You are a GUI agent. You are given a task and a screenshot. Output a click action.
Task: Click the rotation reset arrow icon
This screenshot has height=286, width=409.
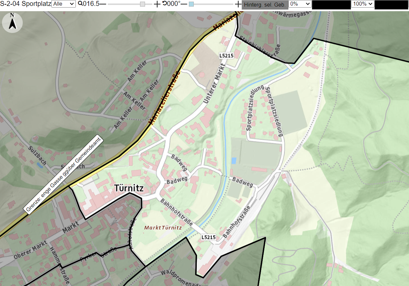click(164, 4)
